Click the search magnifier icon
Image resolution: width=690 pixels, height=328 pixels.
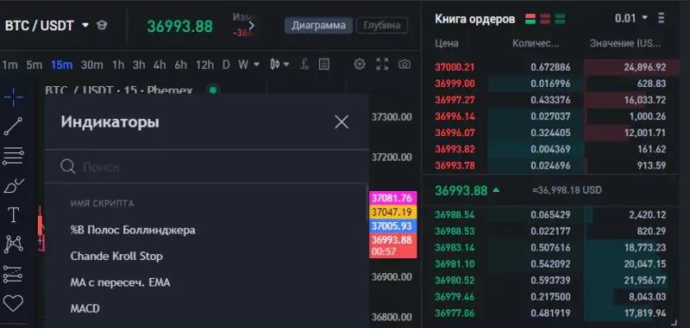point(68,166)
